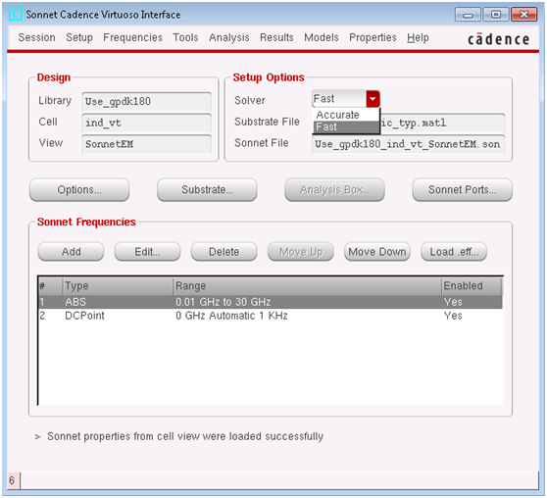
Task: Click the red Solver dropdown arrow
Action: [373, 99]
